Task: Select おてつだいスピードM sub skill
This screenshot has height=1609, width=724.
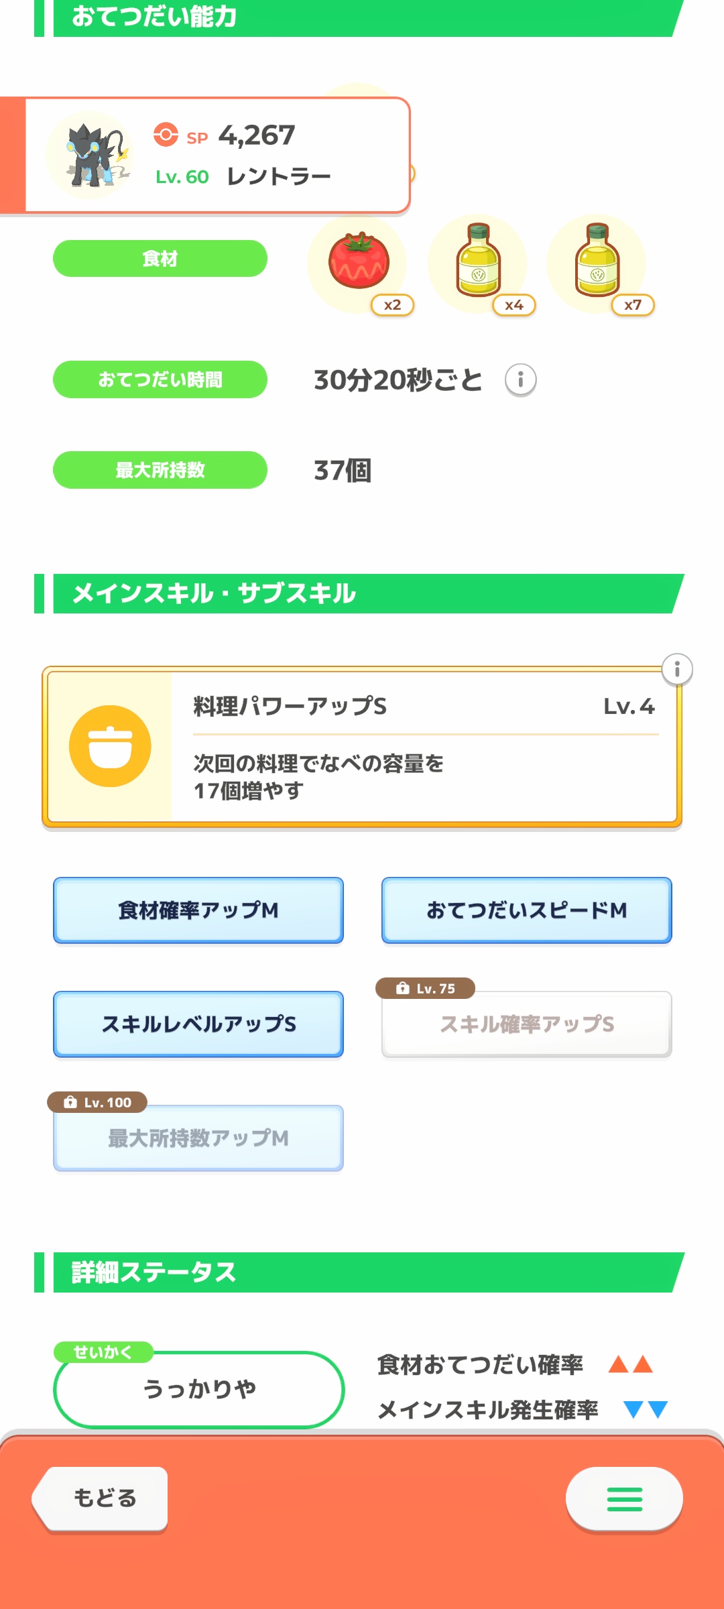Action: coord(527,910)
